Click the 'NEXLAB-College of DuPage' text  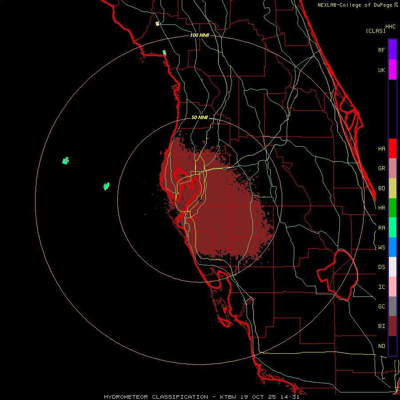355,5
